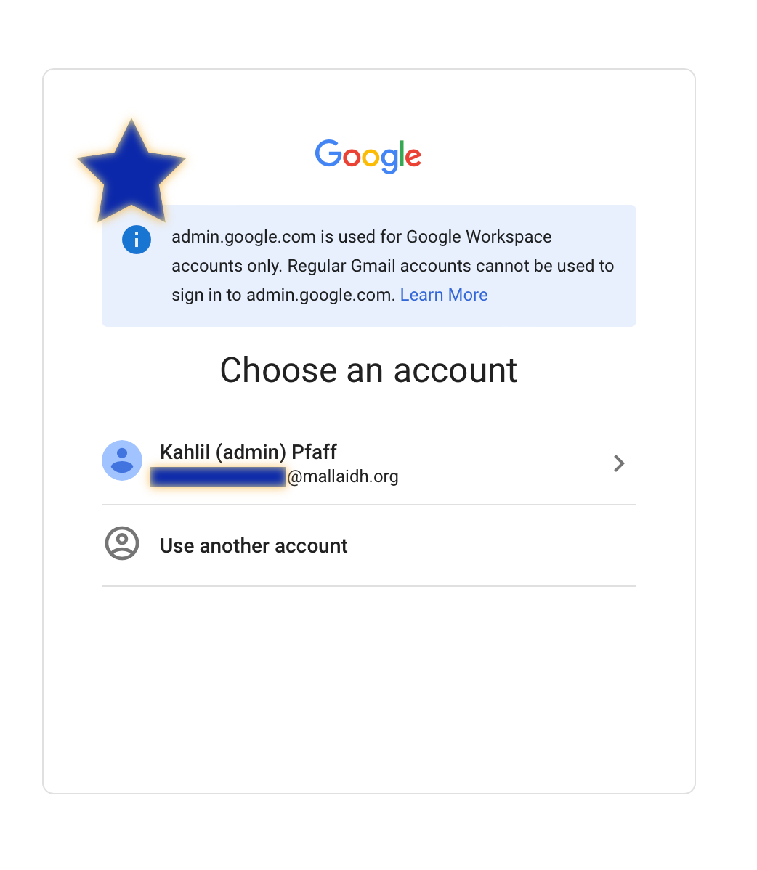Screen dimensions: 757x870
Task: Click the Choose an account heading
Action: coord(368,370)
